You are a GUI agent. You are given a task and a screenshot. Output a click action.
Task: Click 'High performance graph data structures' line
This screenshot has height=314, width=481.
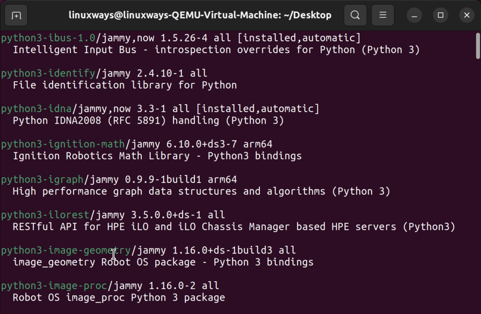click(202, 191)
